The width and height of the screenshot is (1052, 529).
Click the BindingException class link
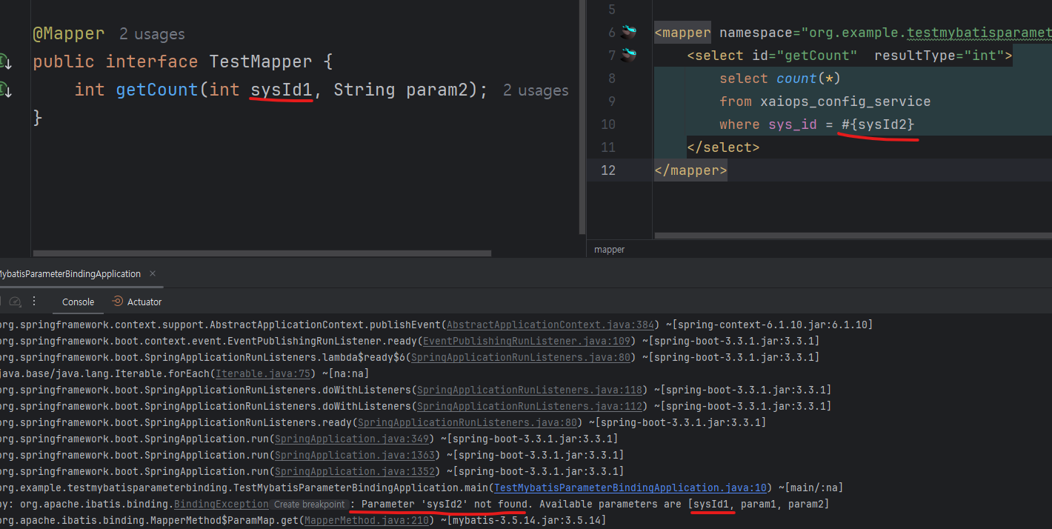click(221, 504)
